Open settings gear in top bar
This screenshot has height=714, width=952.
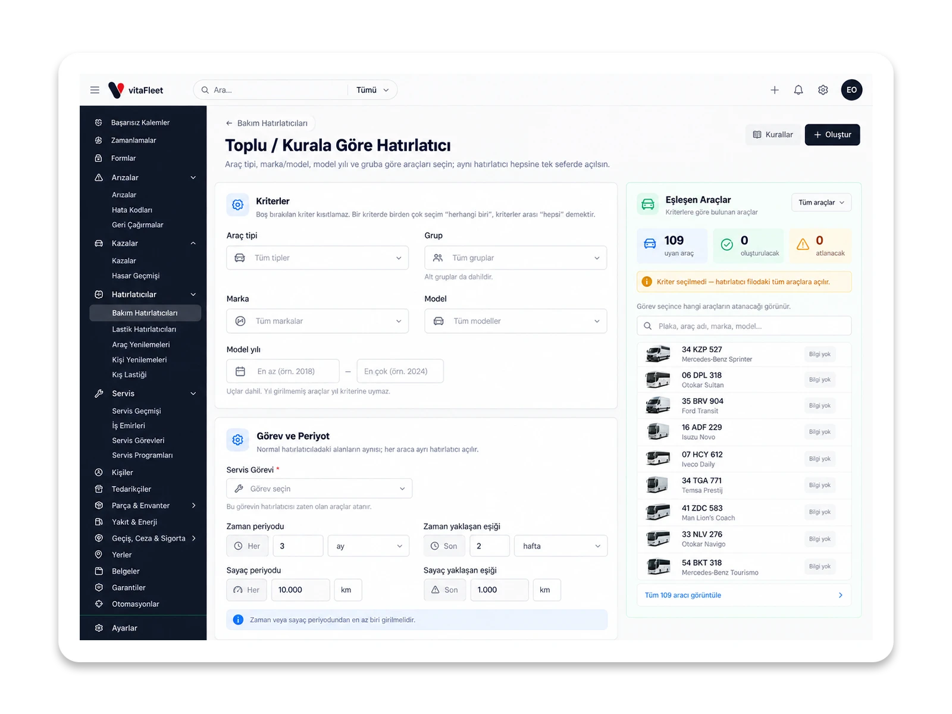823,90
